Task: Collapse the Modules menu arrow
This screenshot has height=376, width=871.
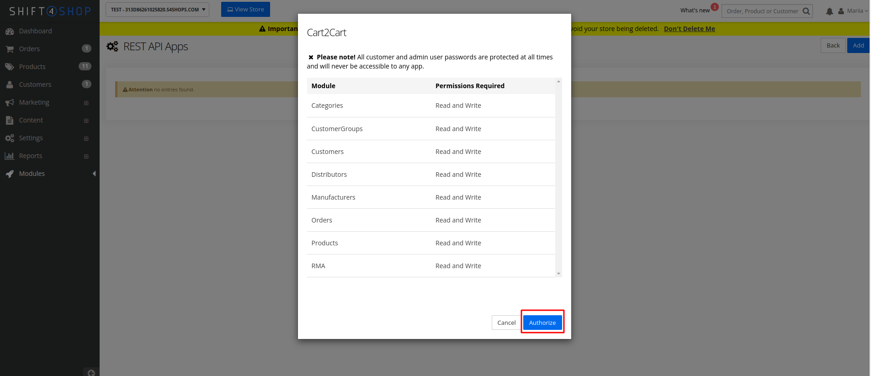Action: 94,174
